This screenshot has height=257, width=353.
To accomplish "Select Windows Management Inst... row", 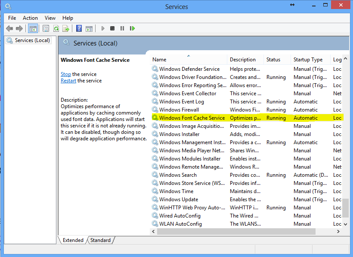I will click(246, 142).
